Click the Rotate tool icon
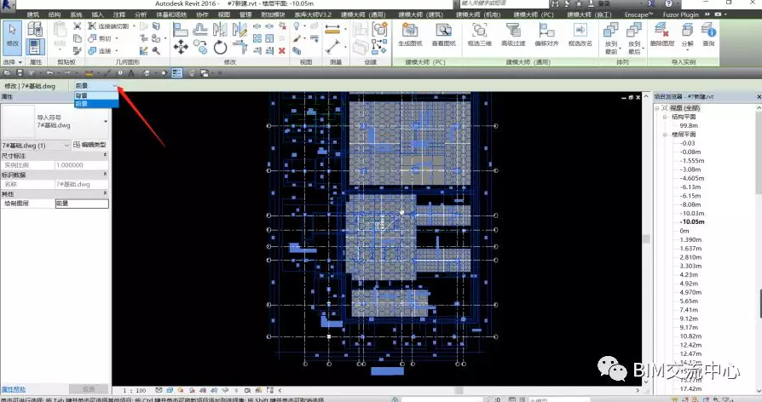Screen dimensions: 762x402 tap(221, 49)
